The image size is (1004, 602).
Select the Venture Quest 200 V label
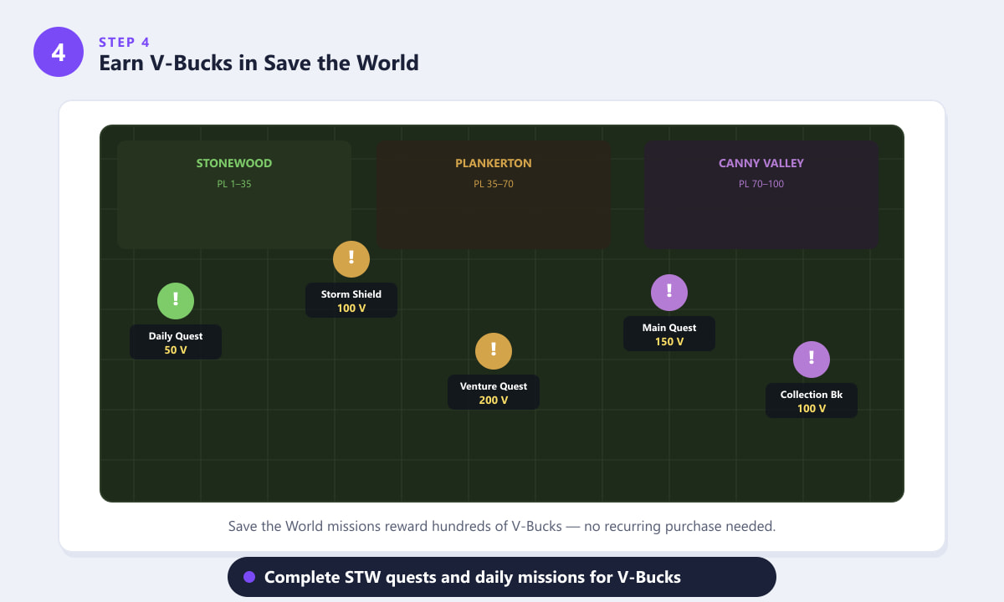(494, 392)
